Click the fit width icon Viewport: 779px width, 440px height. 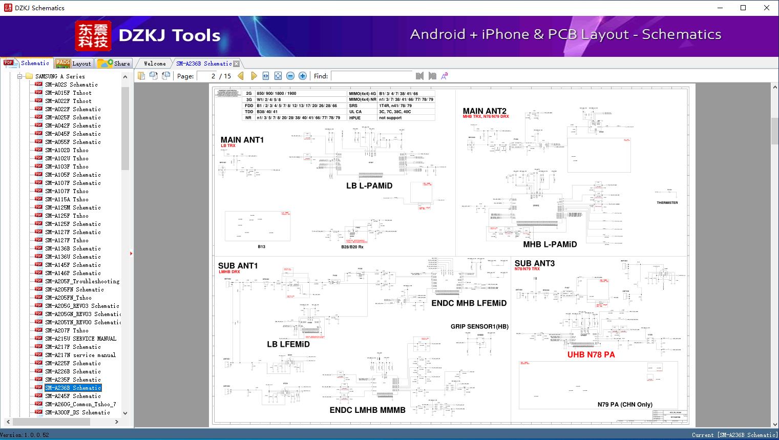(x=266, y=76)
